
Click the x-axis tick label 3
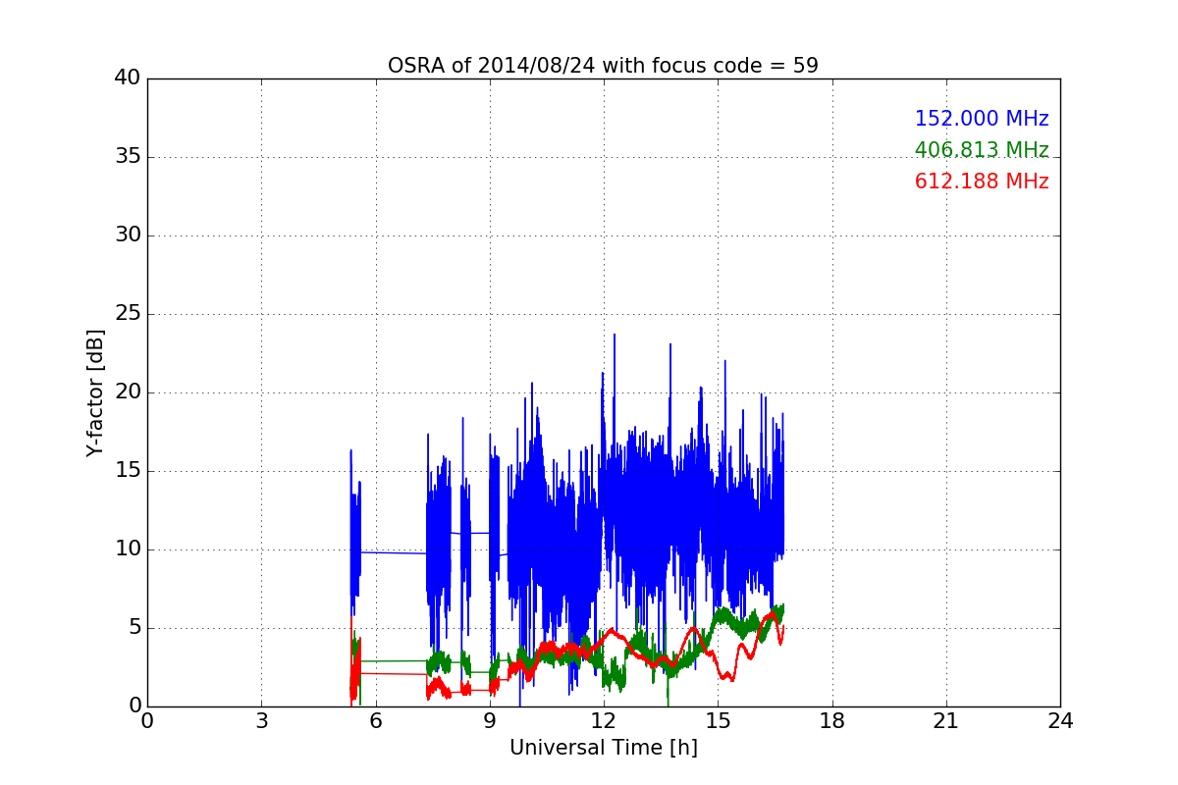[x=261, y=721]
